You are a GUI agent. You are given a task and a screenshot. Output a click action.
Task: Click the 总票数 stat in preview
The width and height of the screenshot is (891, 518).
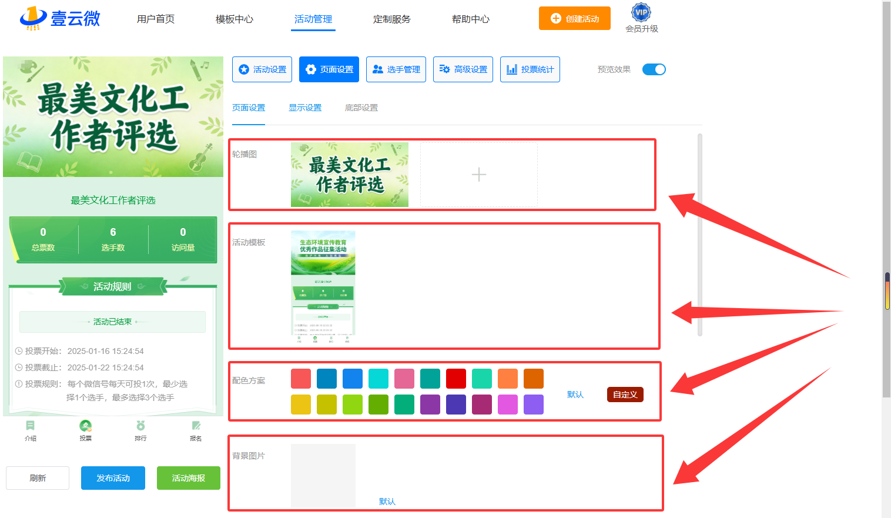[43, 240]
